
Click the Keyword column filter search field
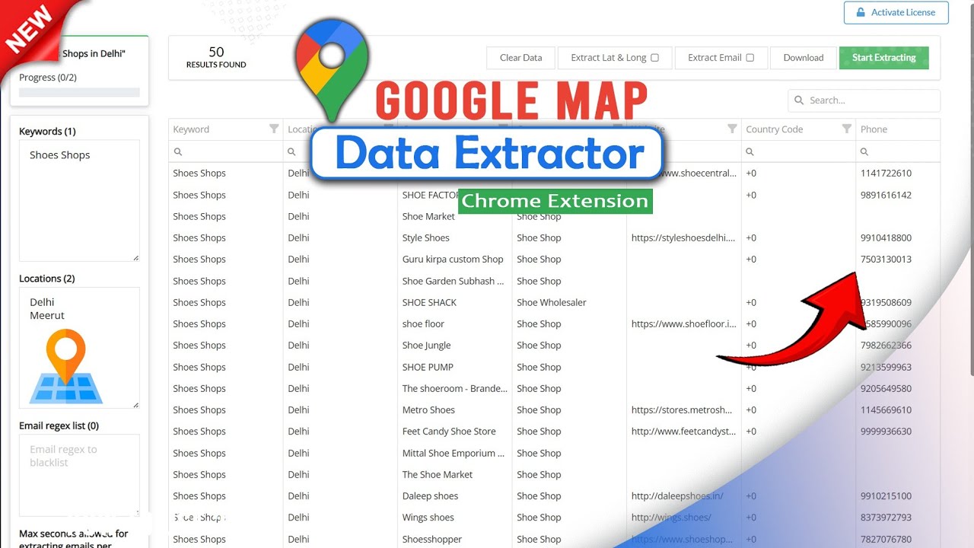[x=225, y=151]
